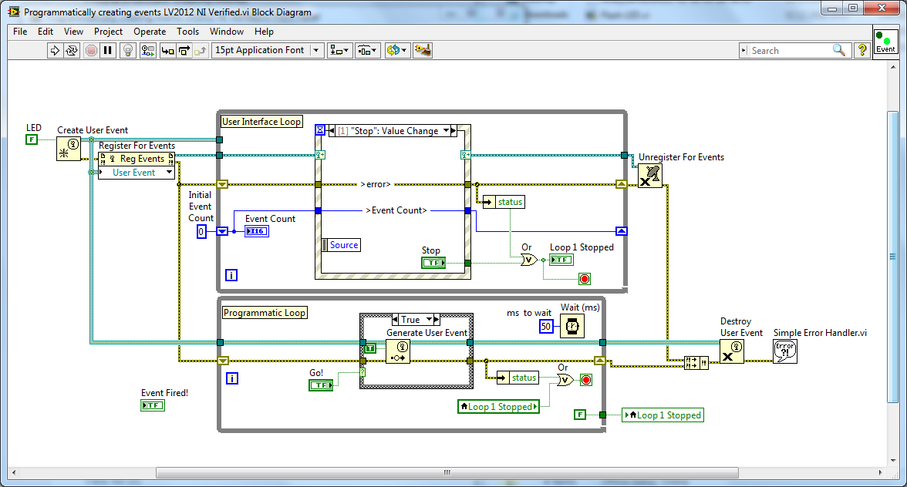Select the Stop boolean terminal
Viewport: 907px width, 487px height.
tap(433, 263)
